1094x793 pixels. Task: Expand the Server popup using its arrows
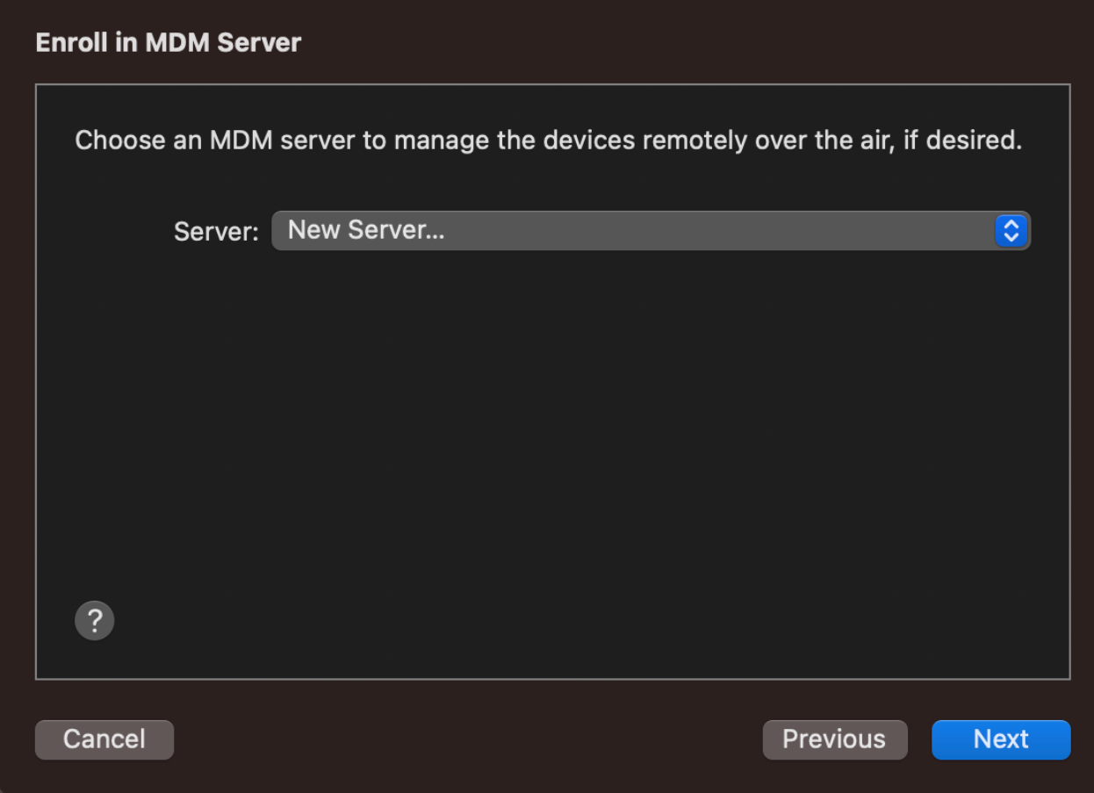(x=1011, y=231)
